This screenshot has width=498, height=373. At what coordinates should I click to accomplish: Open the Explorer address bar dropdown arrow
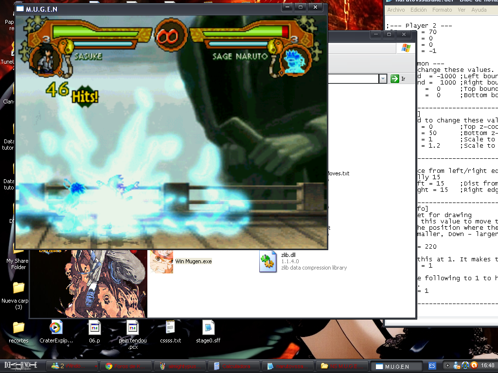point(383,79)
